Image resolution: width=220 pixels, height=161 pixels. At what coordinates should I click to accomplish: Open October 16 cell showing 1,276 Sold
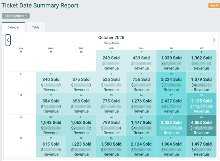pyautogui.click(x=141, y=104)
